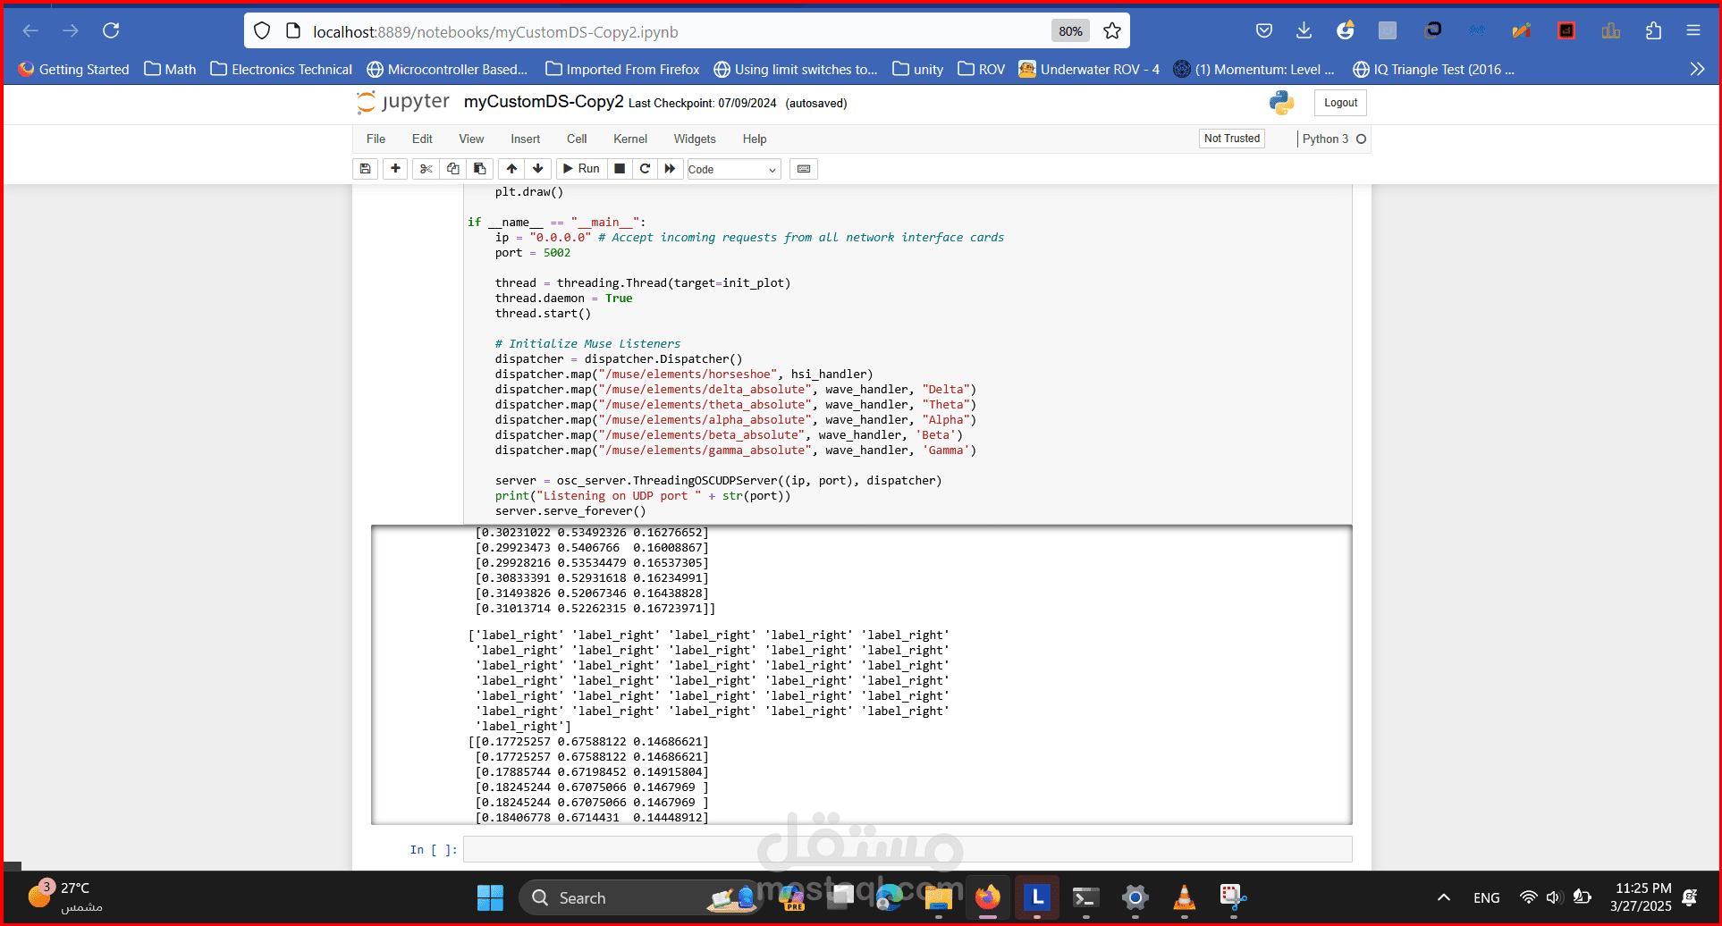Open the Widgets menu
The width and height of the screenshot is (1722, 926).
point(695,139)
